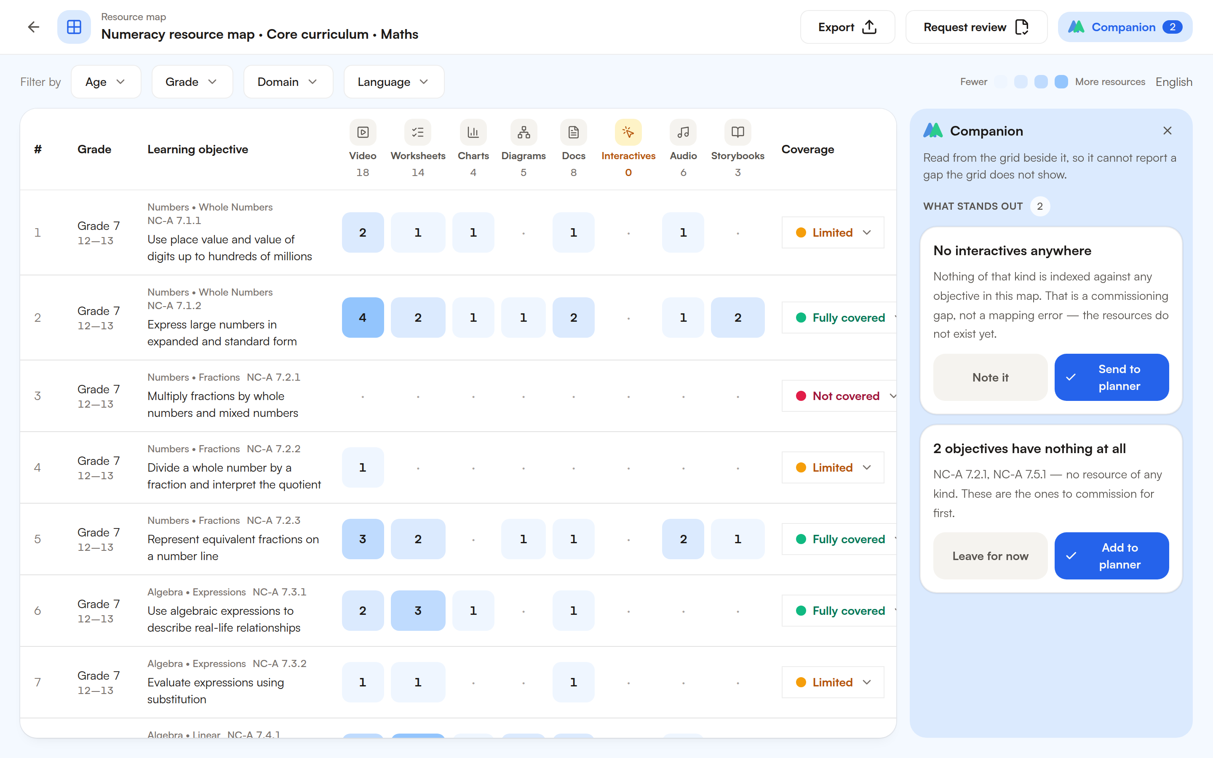The width and height of the screenshot is (1213, 758).
Task: Open Worksheets cell 3 for NC-A 7.3.1
Action: [x=418, y=611]
